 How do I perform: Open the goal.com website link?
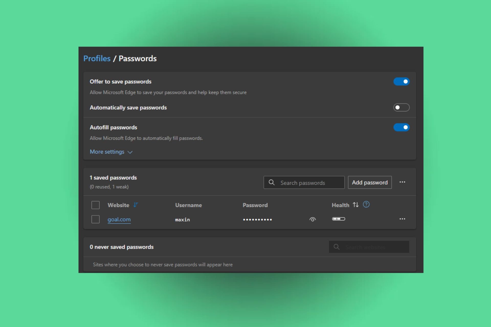coord(119,219)
